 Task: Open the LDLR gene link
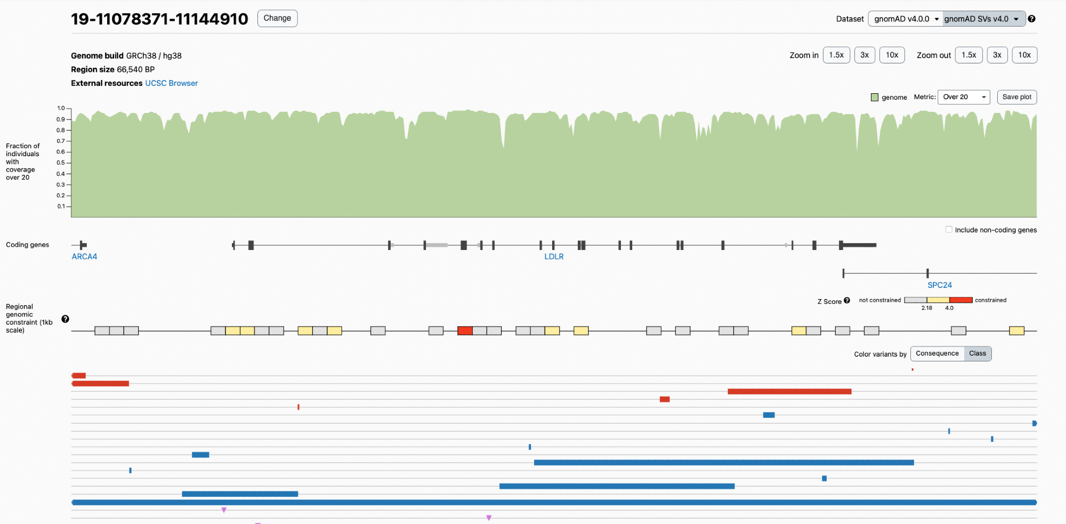point(554,256)
